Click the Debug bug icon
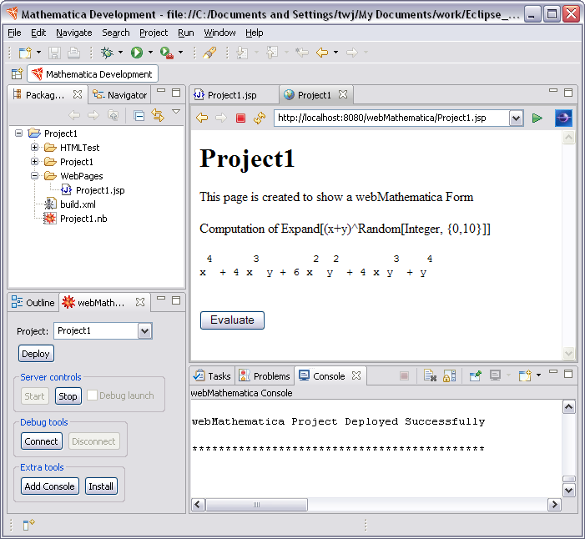This screenshot has height=539, width=585. (107, 53)
